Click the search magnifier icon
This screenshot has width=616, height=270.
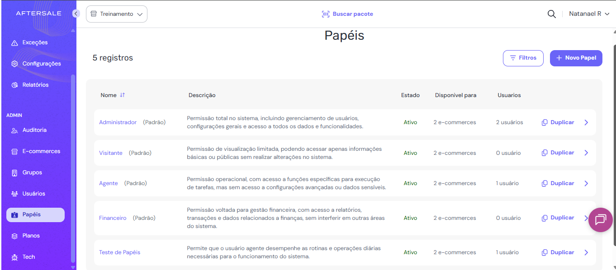[x=551, y=14]
